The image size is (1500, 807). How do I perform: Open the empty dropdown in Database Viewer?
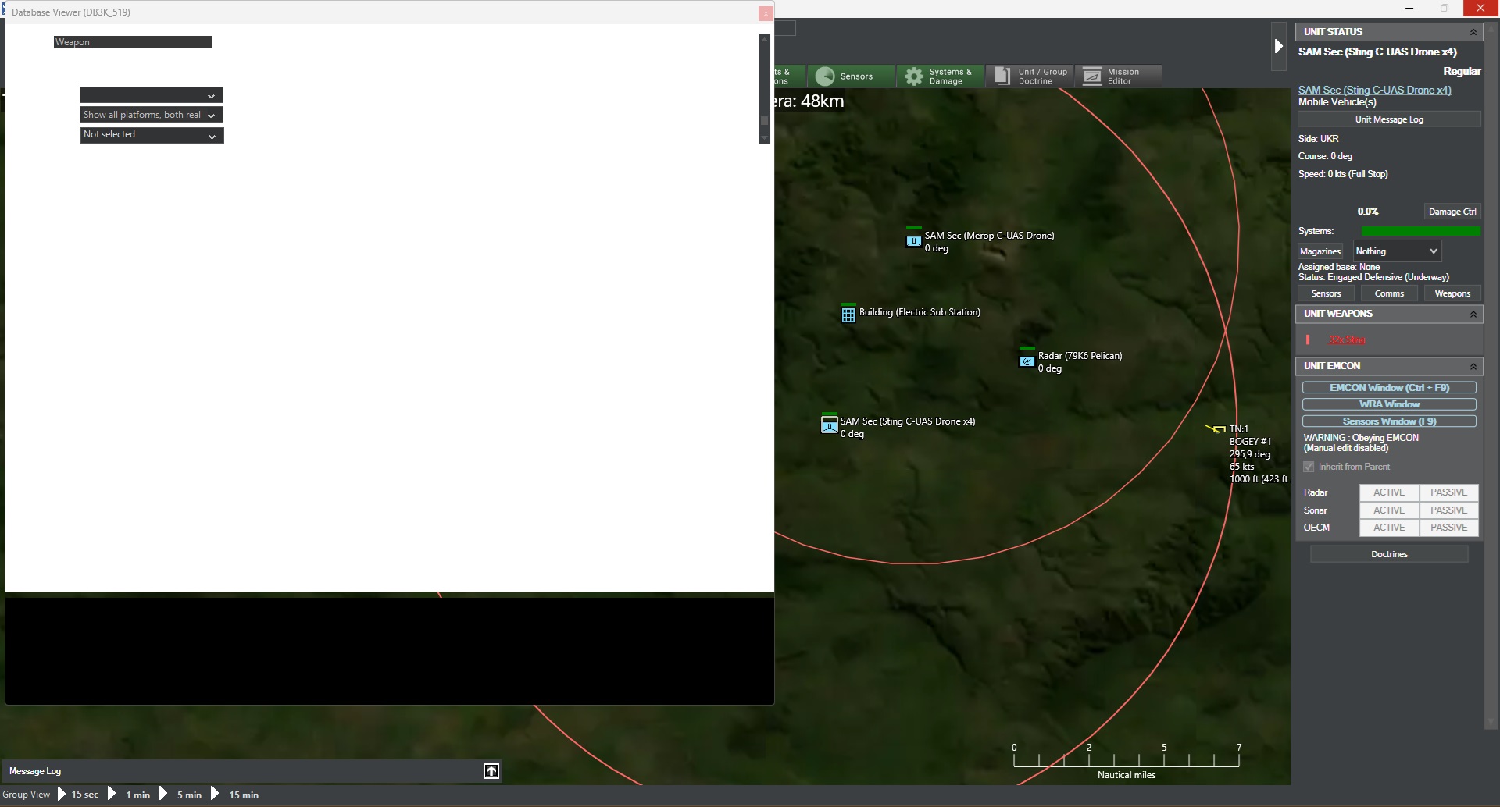tap(152, 95)
